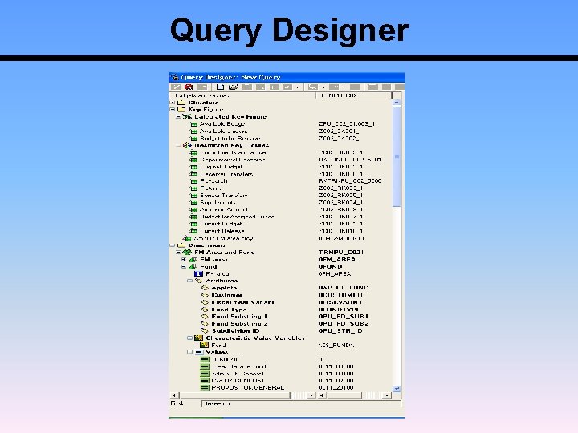Click the technical name 'TRNPU_C021'

tap(341, 253)
